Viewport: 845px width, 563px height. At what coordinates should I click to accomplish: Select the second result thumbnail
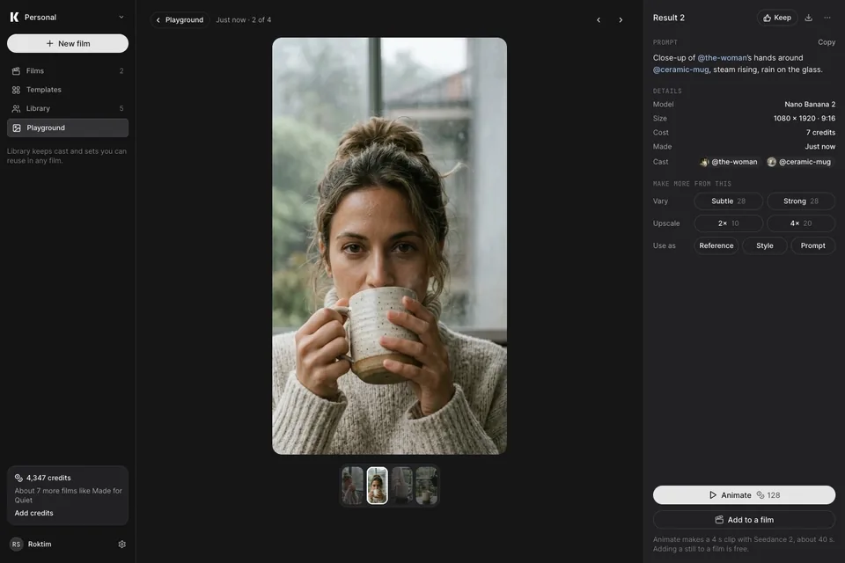(x=378, y=486)
